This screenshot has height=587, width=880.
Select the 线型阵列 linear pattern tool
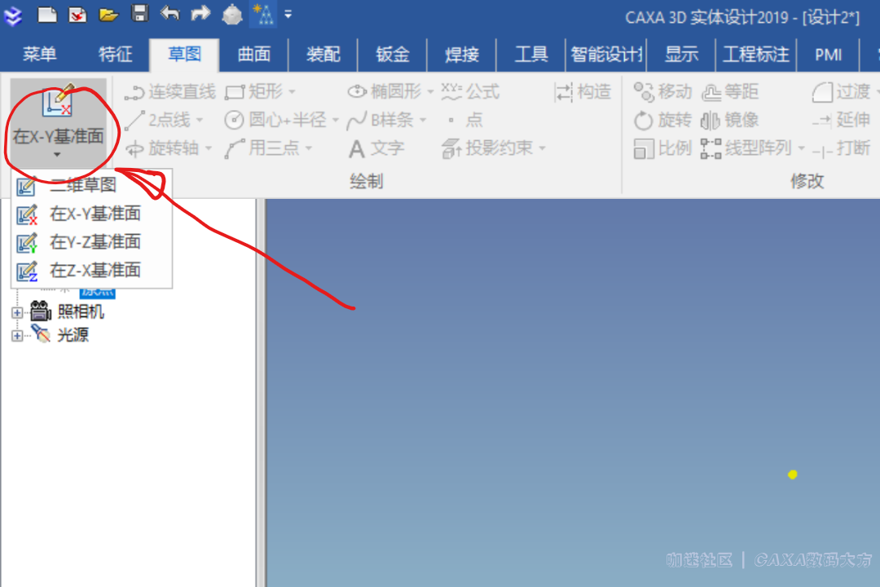coord(747,148)
